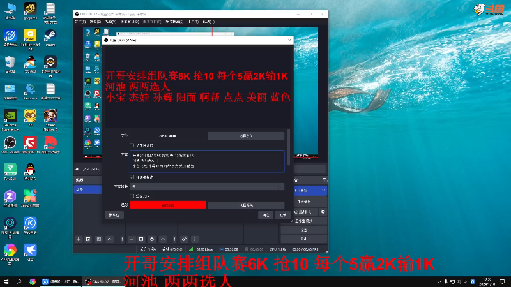Open the notification center icon in taskbar
Screen dimensions: 511x287
coord(502,281)
